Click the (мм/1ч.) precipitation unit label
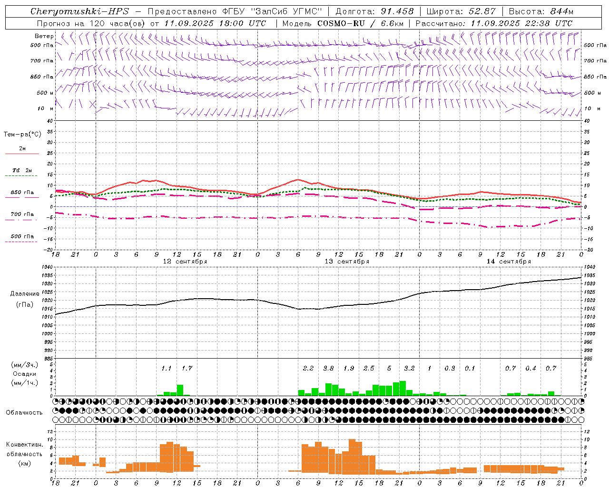 point(24,383)
